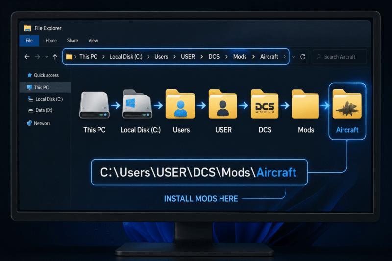The width and height of the screenshot is (392, 261).
Task: Select Aircraft breadcrumb in address bar
Action: [x=269, y=57]
